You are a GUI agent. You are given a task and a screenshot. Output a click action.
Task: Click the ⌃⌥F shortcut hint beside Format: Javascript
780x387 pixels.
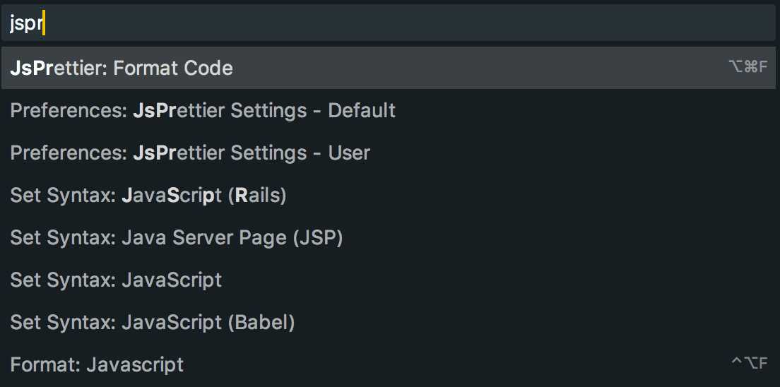click(x=749, y=364)
